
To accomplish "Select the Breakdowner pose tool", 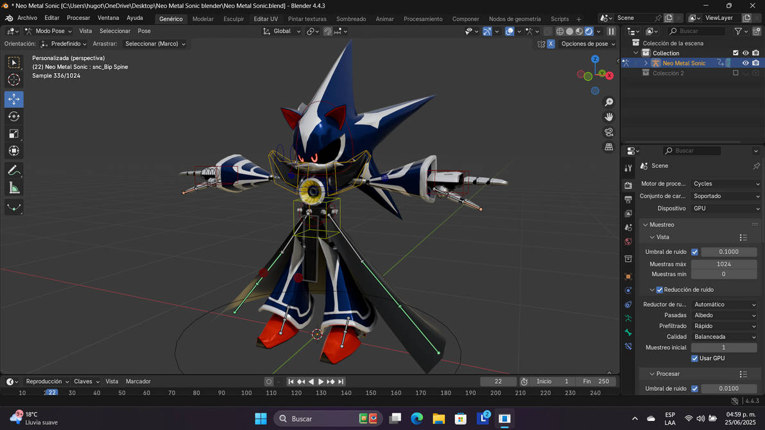I will coord(13,207).
